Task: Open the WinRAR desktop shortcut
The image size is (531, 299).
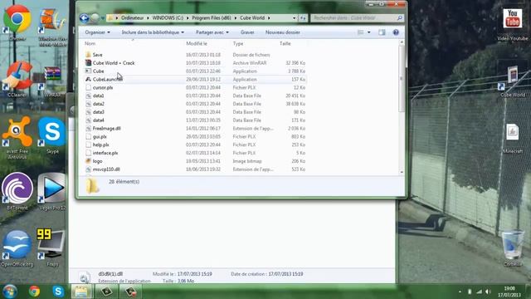Action: 52,80
